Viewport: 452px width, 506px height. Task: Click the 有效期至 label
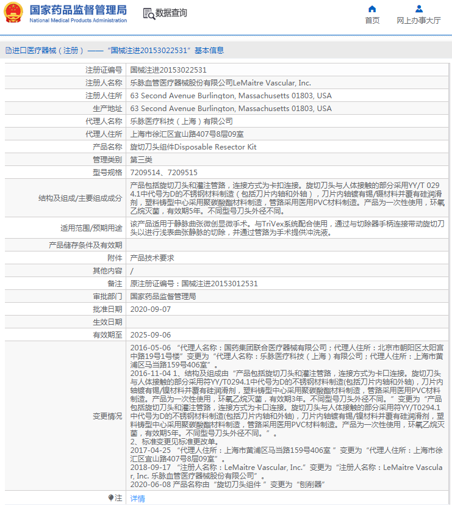tap(107, 335)
